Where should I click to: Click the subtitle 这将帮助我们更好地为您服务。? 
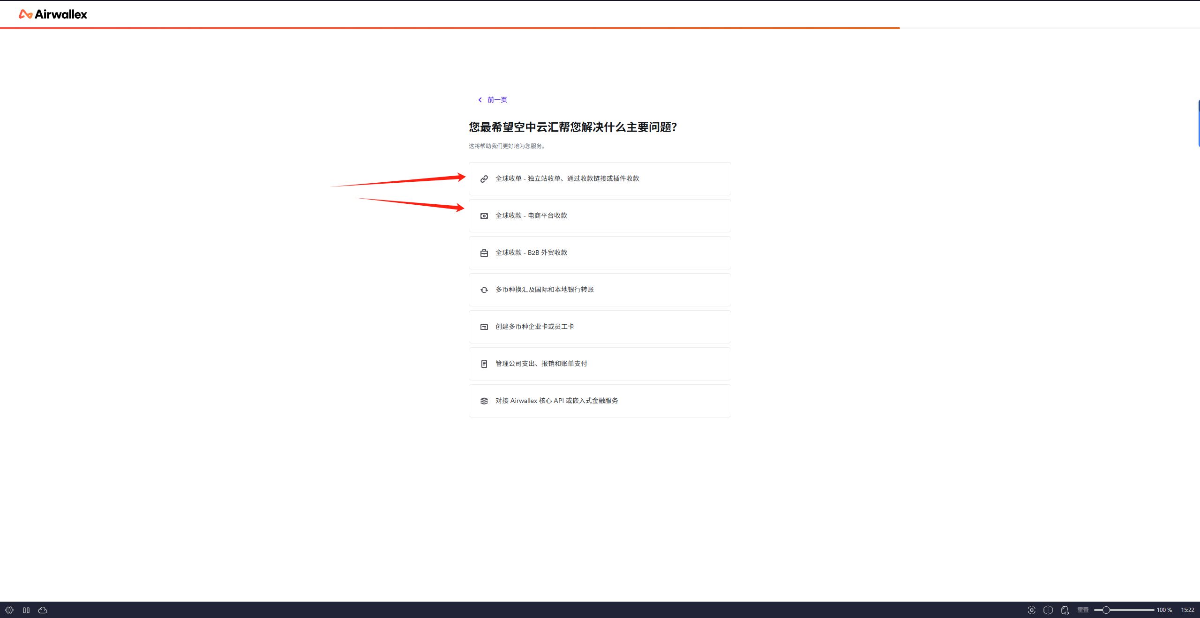(508, 146)
